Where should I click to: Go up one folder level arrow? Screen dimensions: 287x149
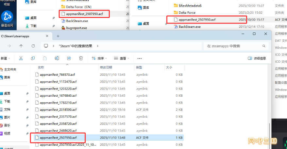click(x=21, y=46)
